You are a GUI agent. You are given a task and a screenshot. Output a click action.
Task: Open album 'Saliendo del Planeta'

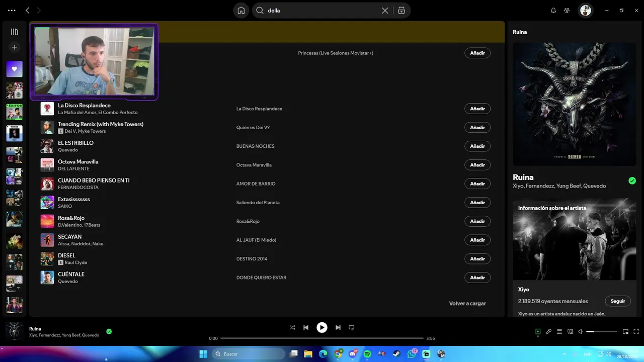coord(258,203)
